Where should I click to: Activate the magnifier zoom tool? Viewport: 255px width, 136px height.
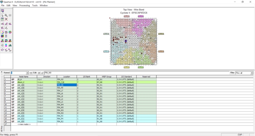pos(6,15)
